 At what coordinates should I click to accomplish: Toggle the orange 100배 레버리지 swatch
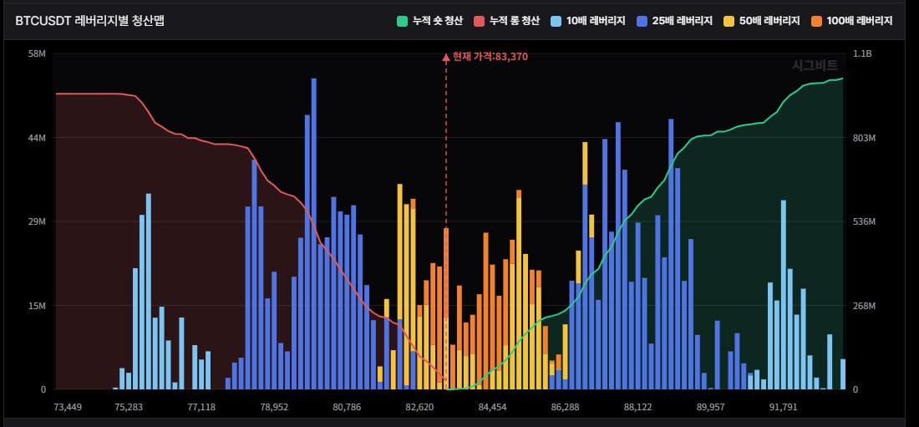[x=816, y=21]
